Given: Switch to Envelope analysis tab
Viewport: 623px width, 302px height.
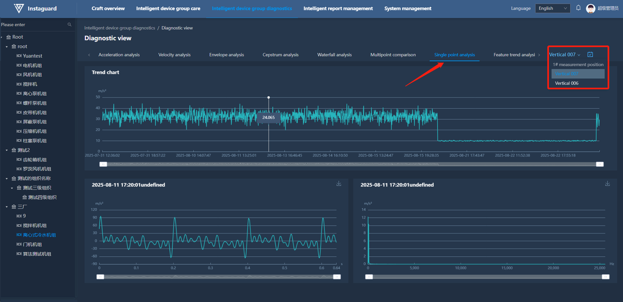Looking at the screenshot, I should 226,54.
